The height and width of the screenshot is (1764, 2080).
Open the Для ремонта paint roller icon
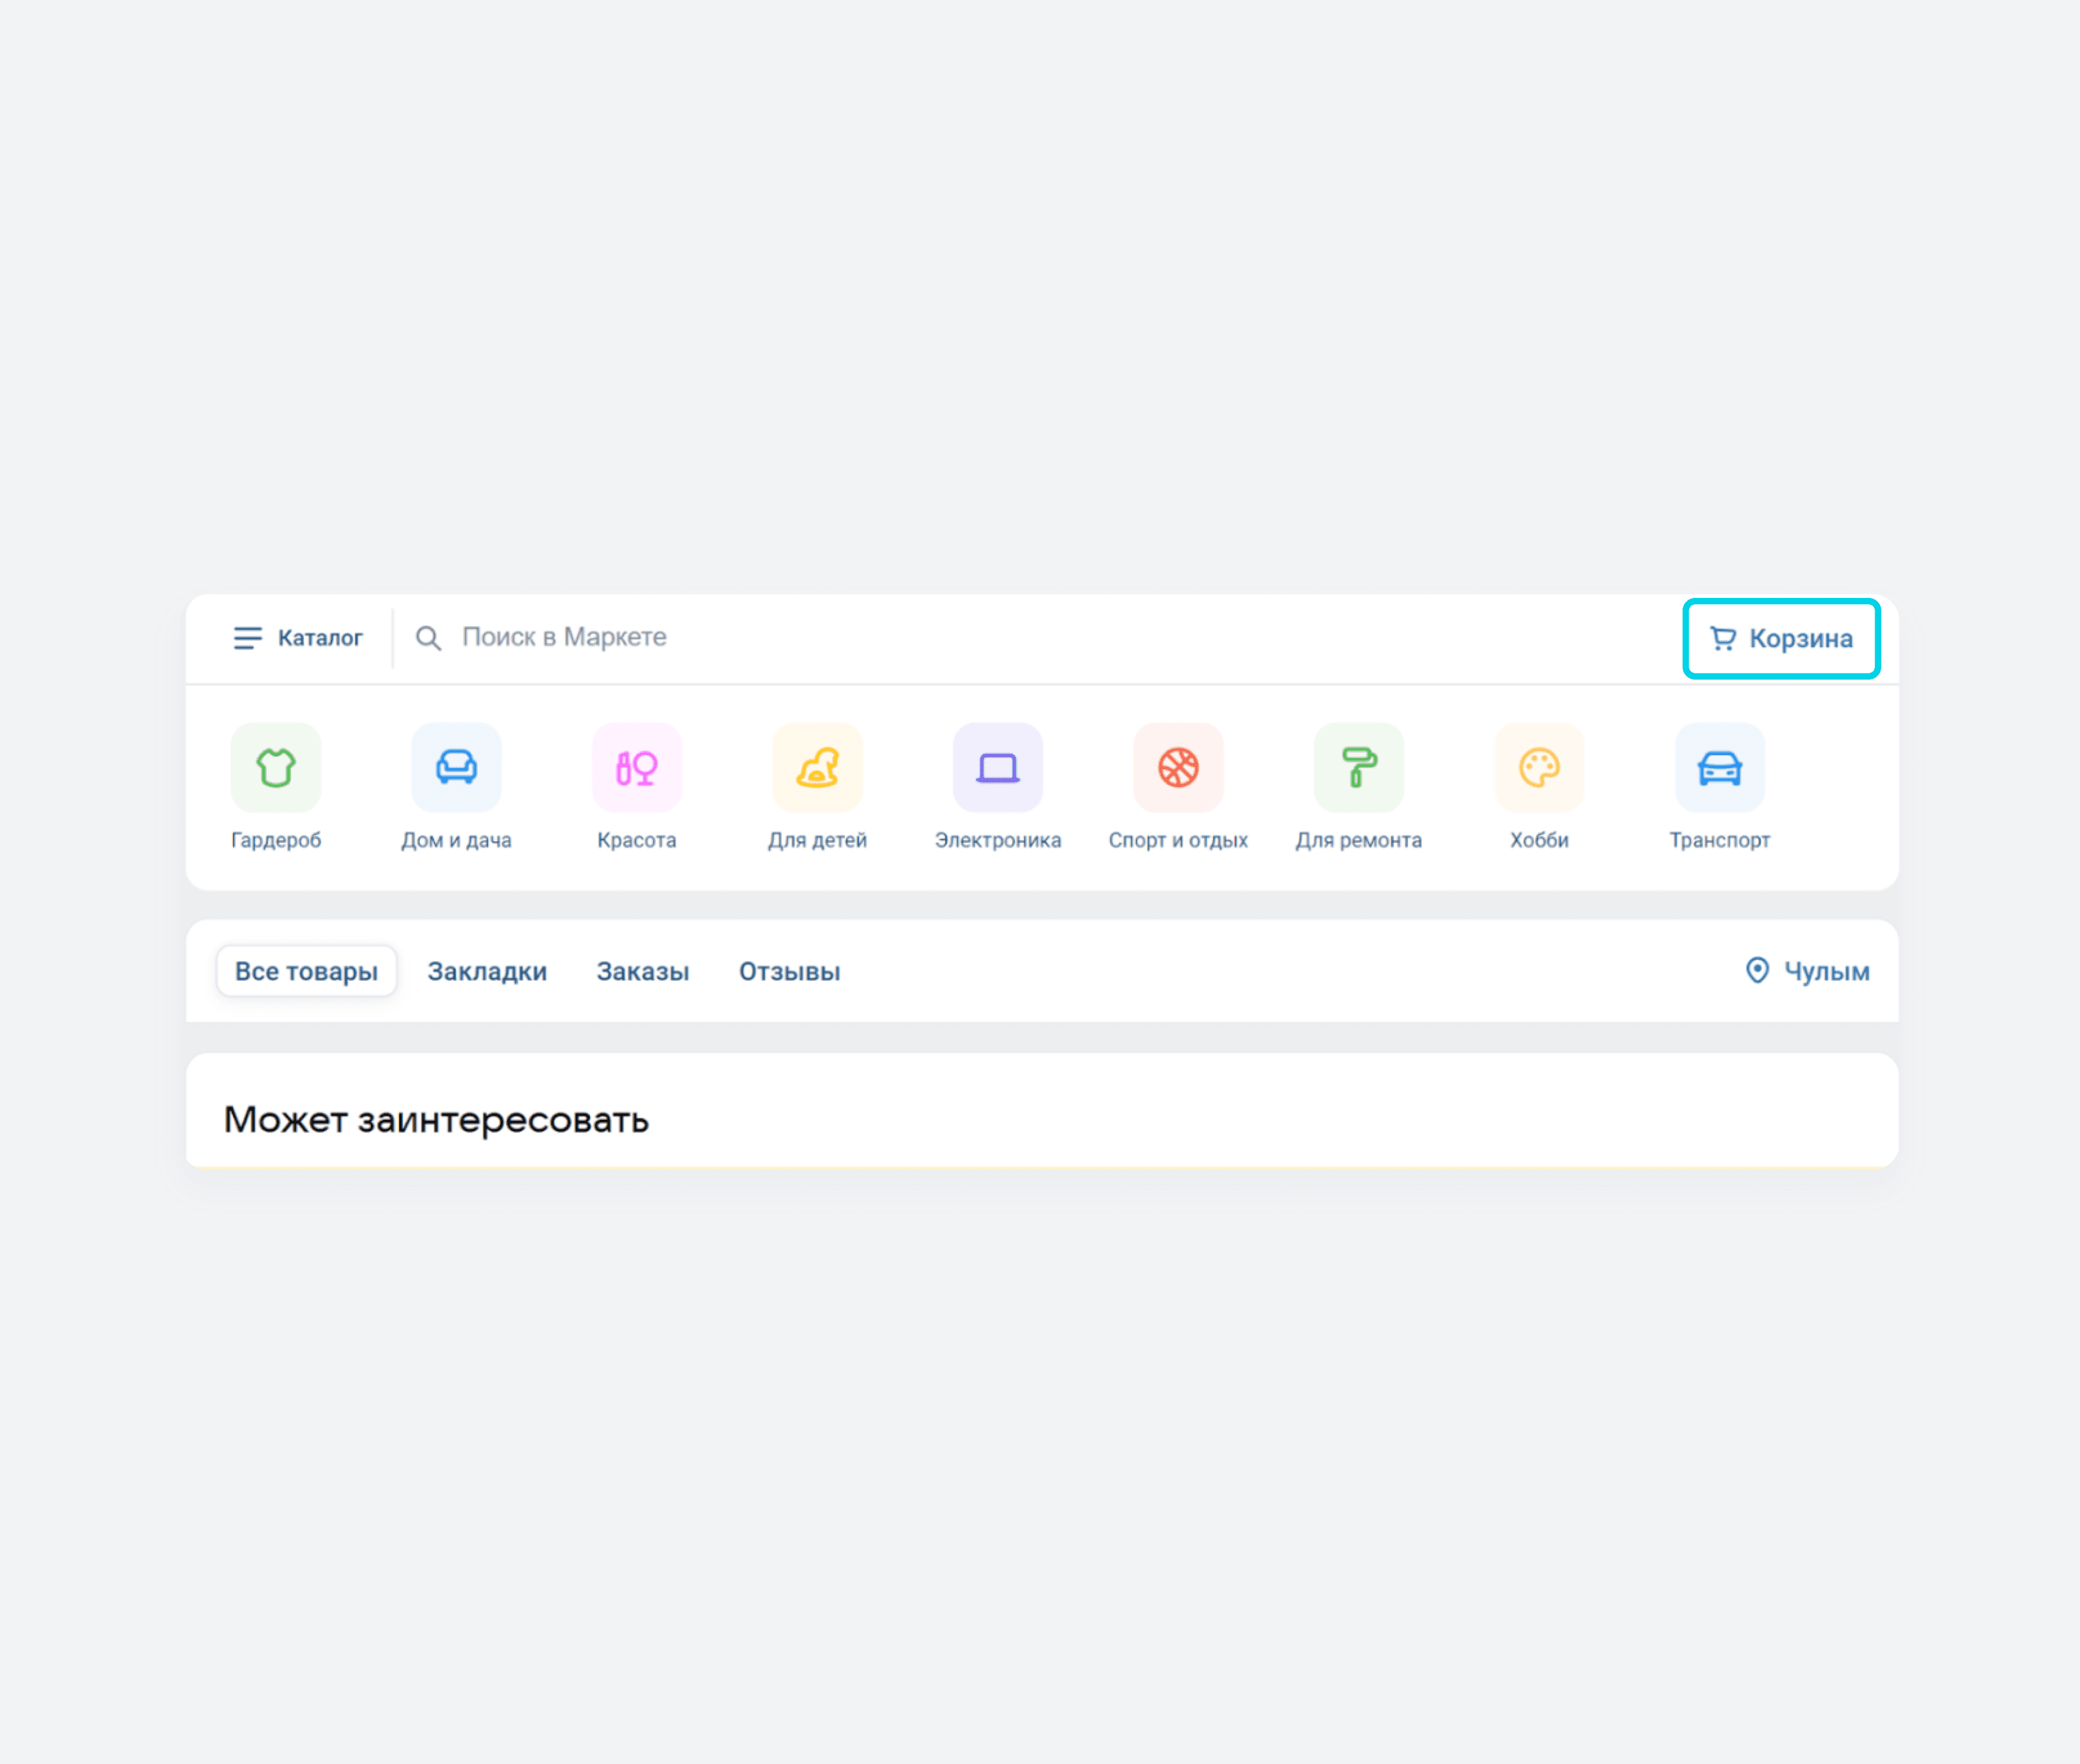tap(1359, 767)
